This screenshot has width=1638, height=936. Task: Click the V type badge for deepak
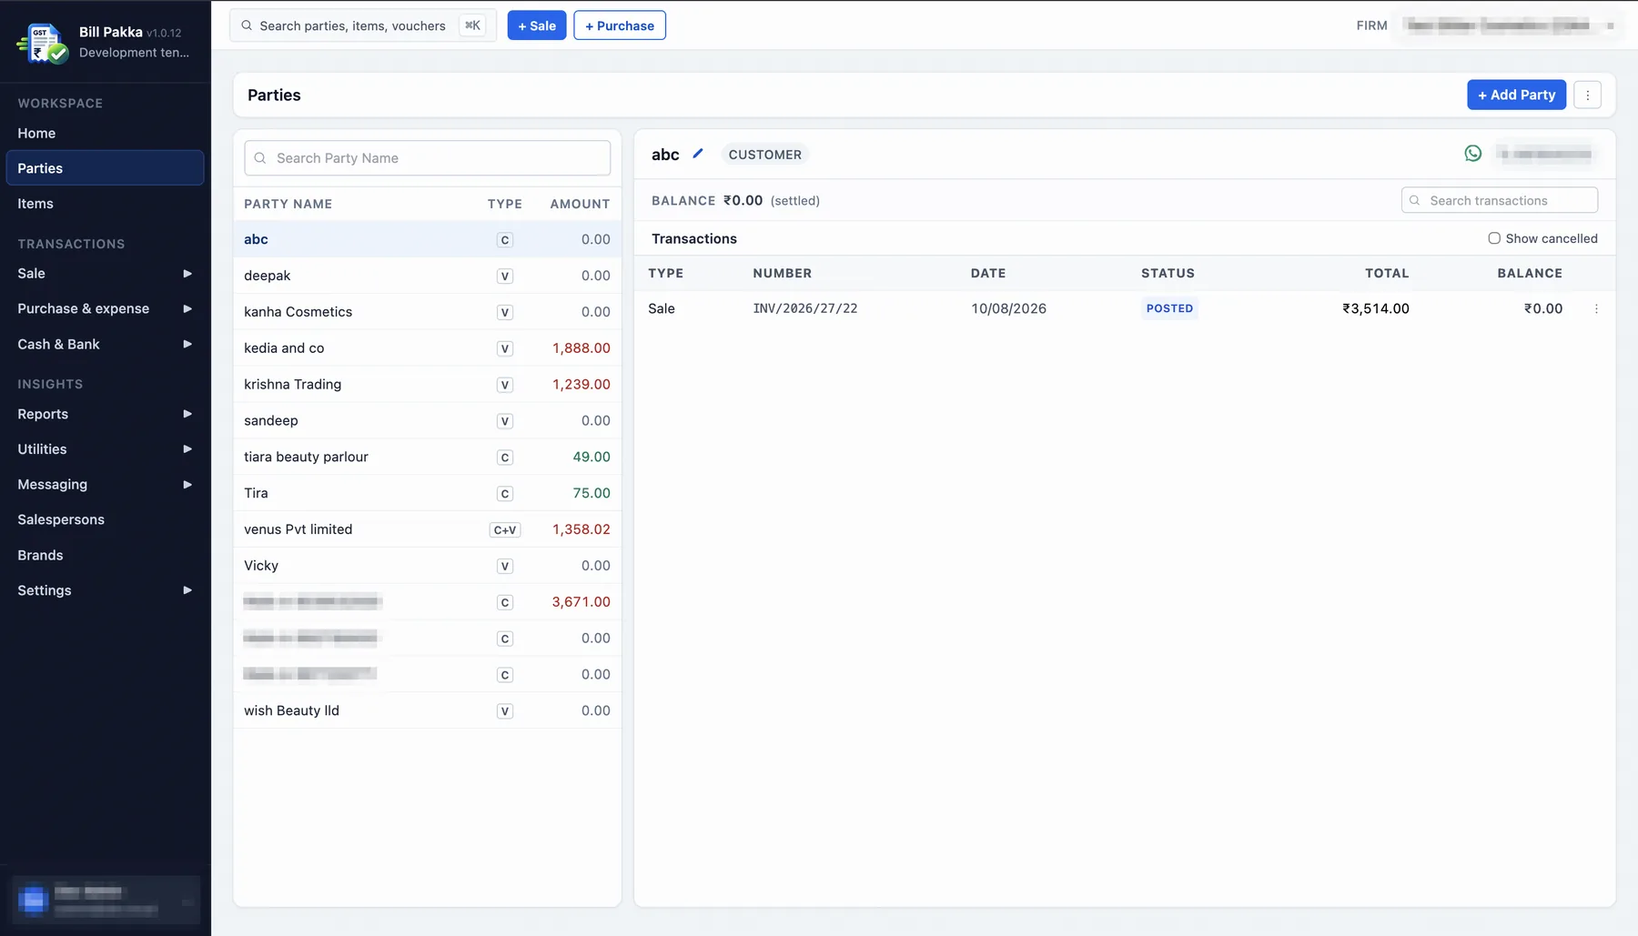coord(505,277)
